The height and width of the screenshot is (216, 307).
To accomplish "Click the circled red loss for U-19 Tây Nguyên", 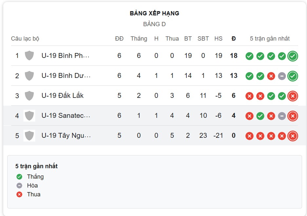I will pos(292,135).
